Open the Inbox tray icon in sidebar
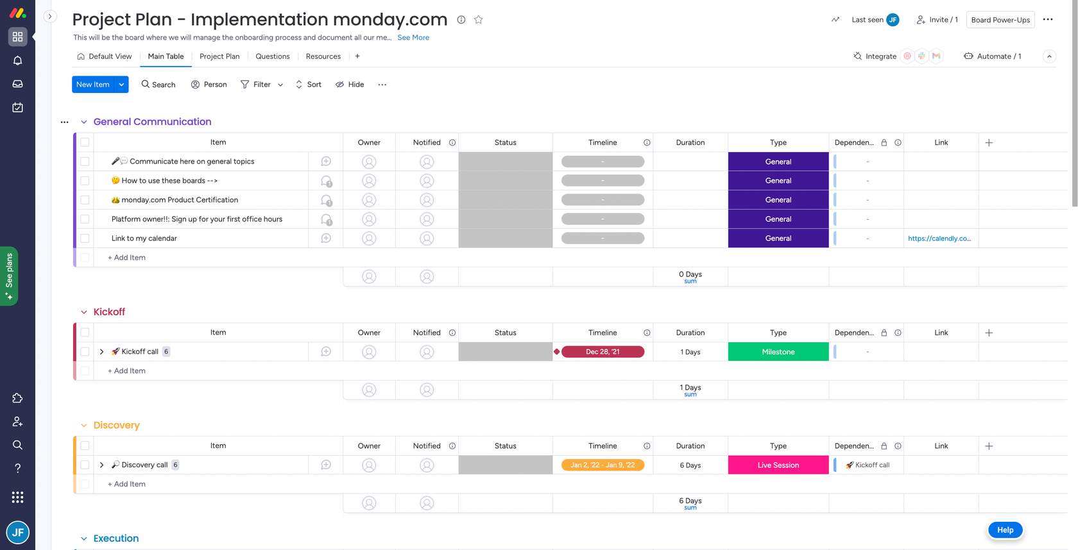 [x=17, y=84]
